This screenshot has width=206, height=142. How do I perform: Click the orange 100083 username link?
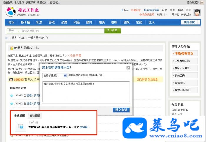(19, 80)
